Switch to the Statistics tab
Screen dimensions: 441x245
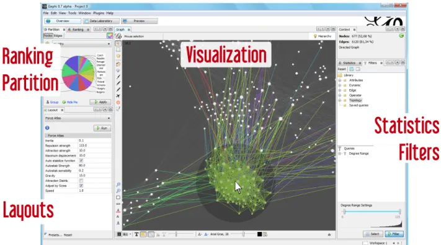(x=349, y=63)
